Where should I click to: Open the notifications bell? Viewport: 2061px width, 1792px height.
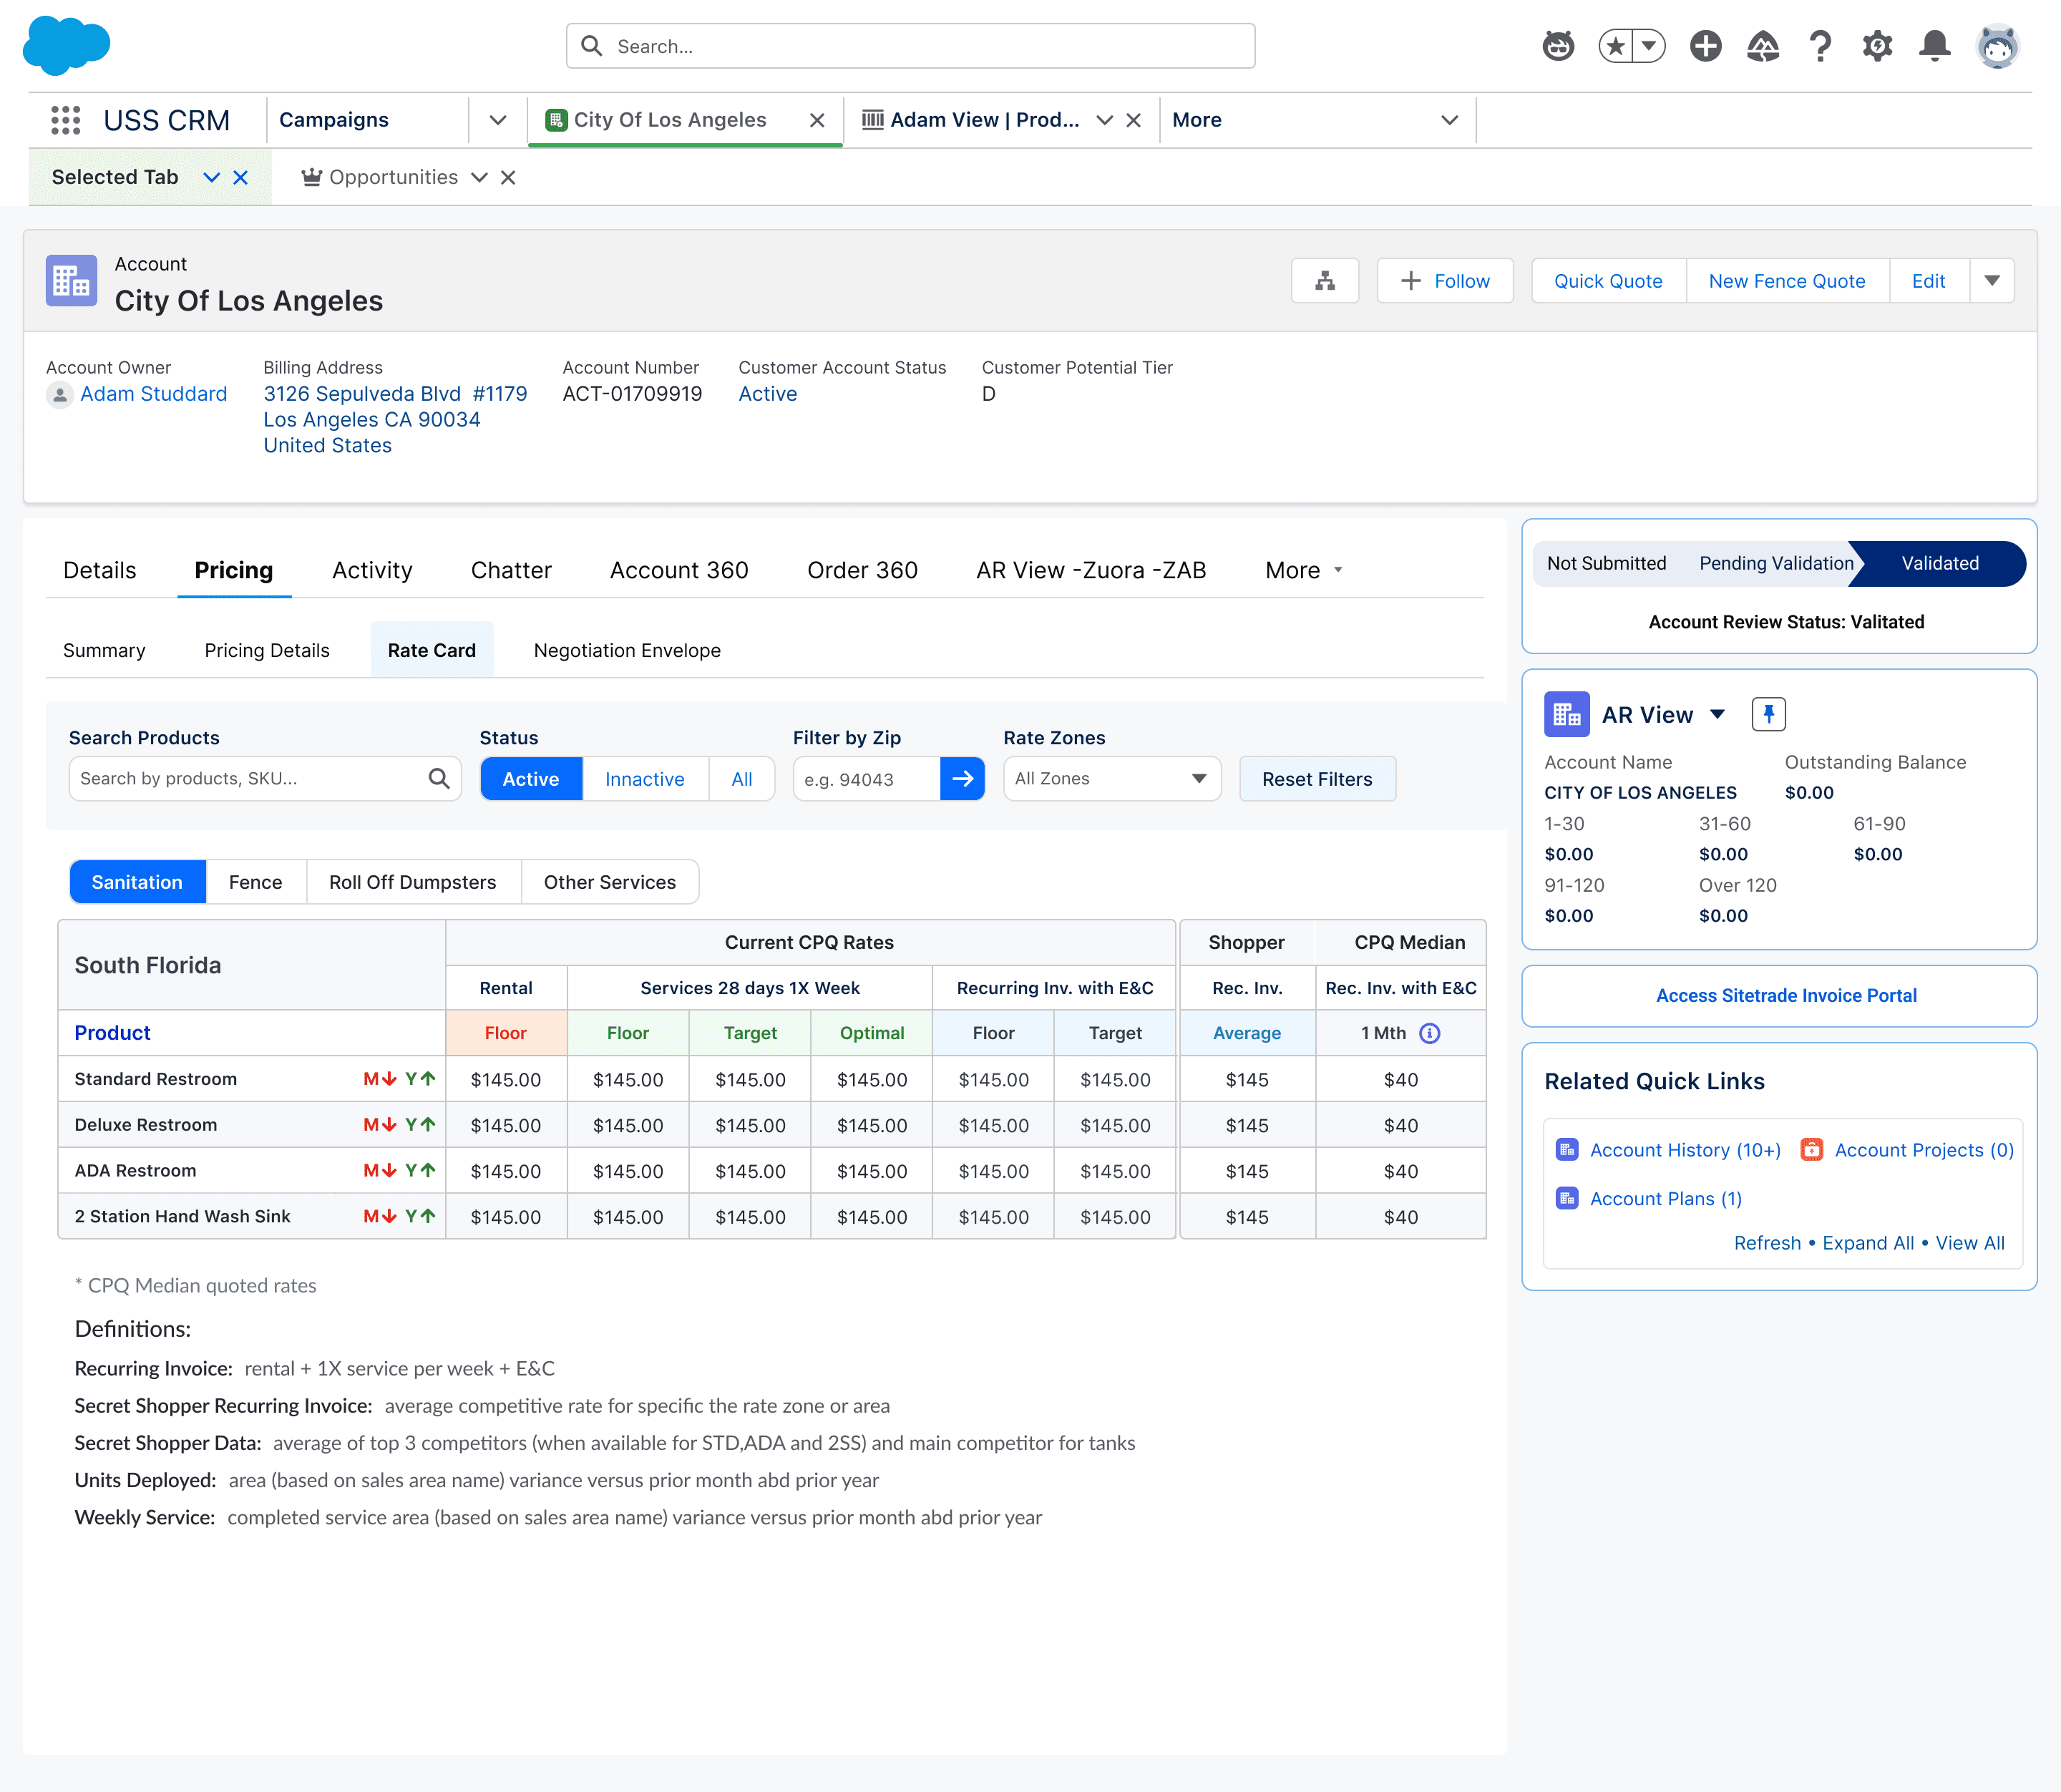tap(1934, 46)
